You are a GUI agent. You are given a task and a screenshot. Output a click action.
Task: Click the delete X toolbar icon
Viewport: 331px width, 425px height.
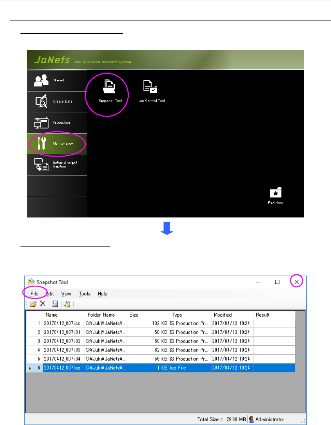(x=43, y=304)
